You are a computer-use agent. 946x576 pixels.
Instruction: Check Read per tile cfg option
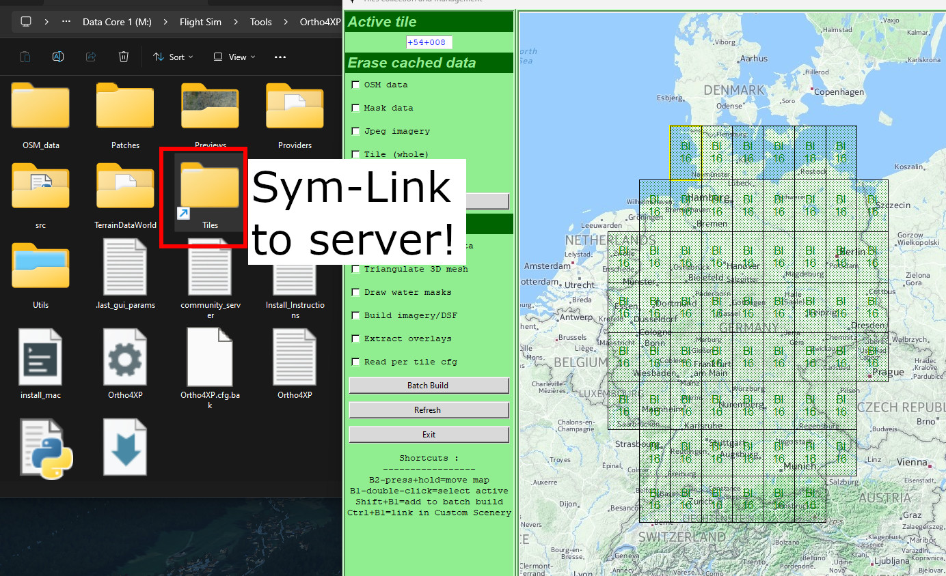point(355,362)
